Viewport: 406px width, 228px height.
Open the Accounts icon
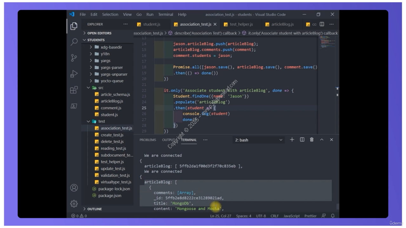[x=74, y=188]
